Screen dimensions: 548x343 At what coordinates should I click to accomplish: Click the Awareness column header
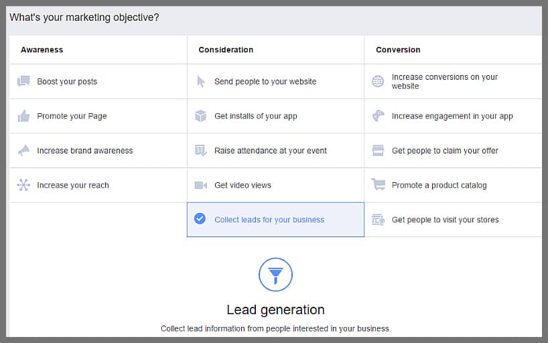coord(42,50)
